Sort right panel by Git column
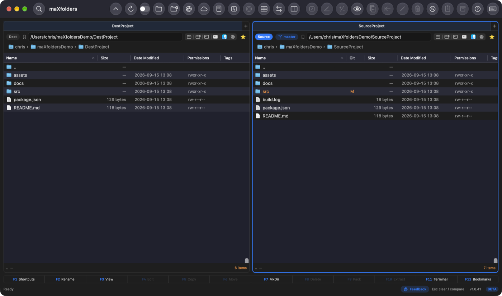502x296 pixels. point(355,58)
